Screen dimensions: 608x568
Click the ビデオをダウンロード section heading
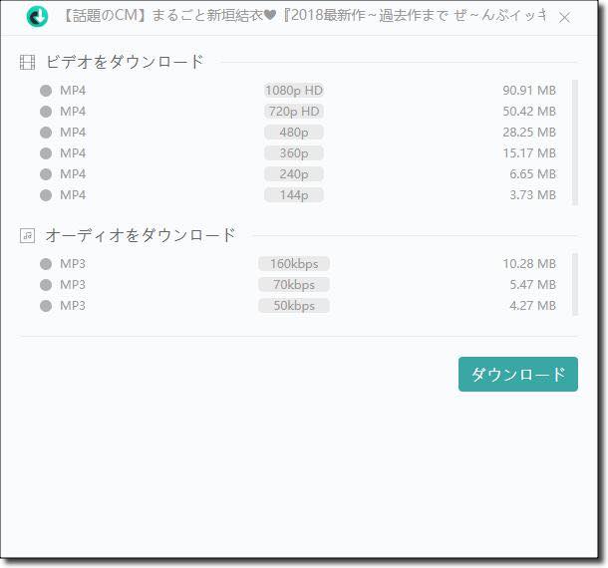pos(125,62)
